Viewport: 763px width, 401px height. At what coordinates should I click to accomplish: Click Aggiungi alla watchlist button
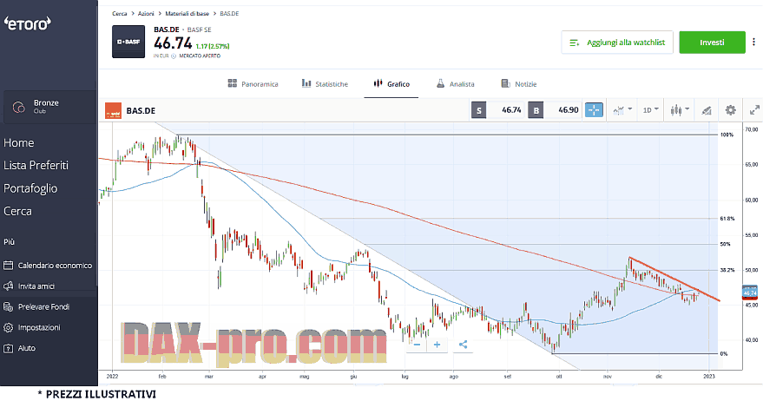[x=617, y=43]
